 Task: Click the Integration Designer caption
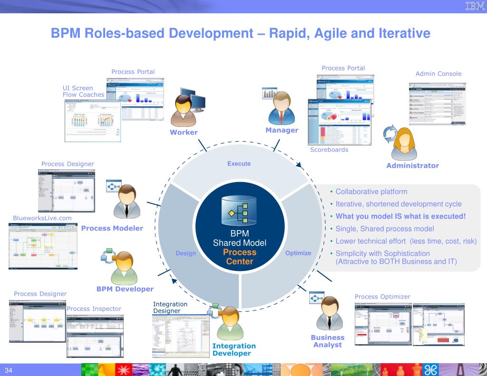170,308
